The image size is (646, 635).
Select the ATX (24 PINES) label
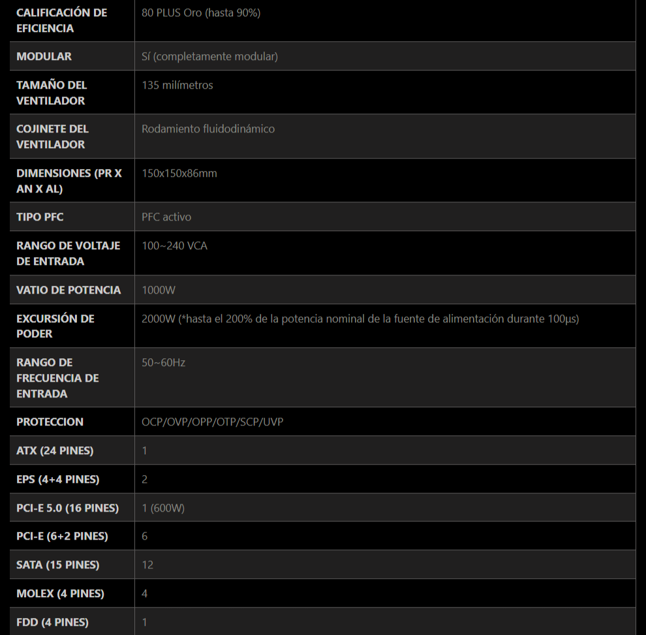[55, 450]
